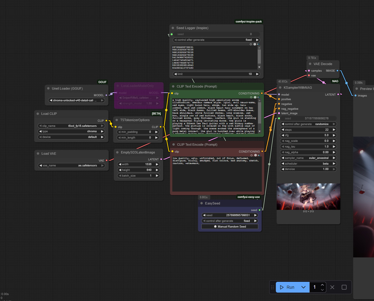Click the LATENT output port on EmptySD3LatentImage
Screen dimensions: 374x301
(x=161, y=159)
